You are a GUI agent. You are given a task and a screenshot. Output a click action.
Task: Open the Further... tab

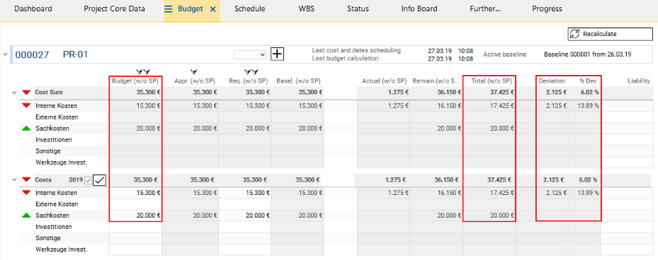click(x=485, y=8)
